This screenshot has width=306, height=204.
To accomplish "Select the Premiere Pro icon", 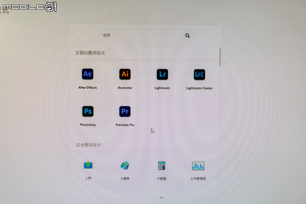I will pos(125,111).
